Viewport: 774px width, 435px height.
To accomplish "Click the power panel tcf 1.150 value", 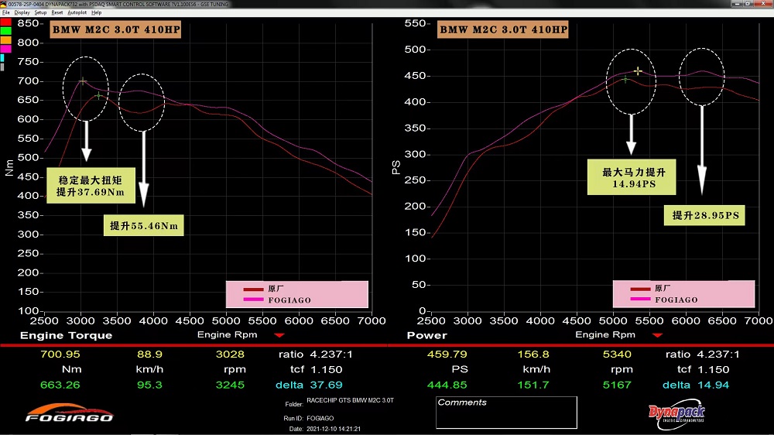I will (x=714, y=369).
